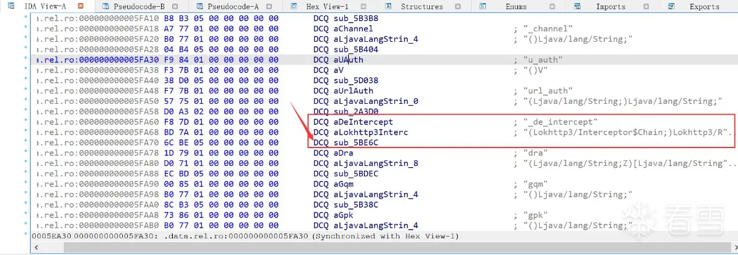
Task: Select the IDA View-A tab
Action: (46, 7)
